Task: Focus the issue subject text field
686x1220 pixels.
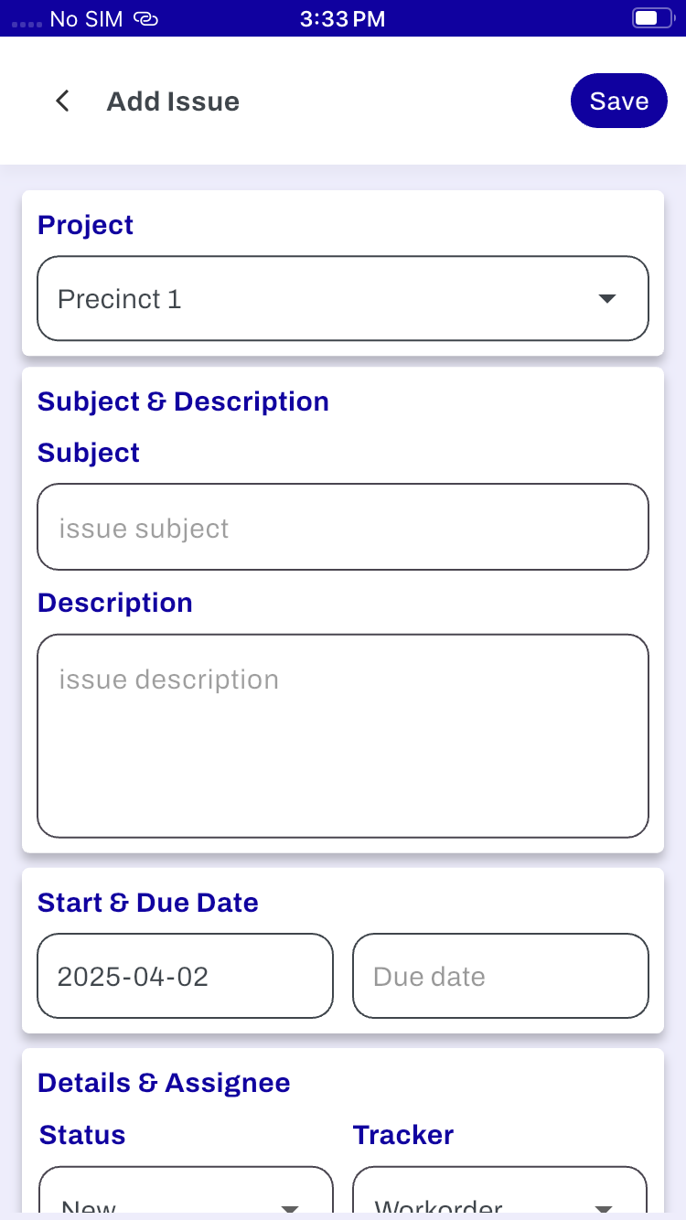Action: 343,527
